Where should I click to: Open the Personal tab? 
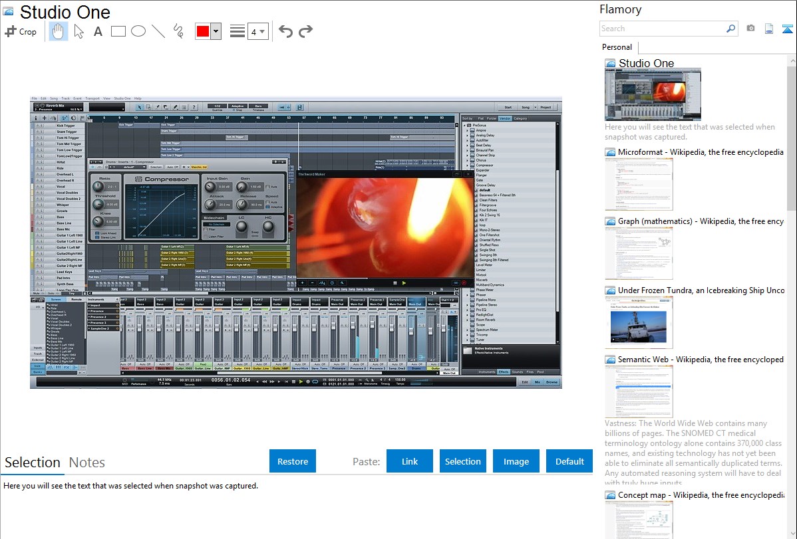click(617, 47)
